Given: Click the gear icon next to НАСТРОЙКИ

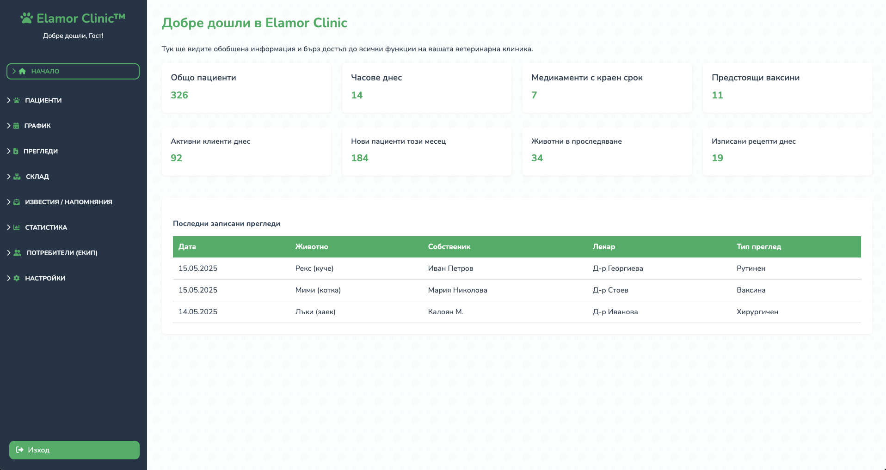Looking at the screenshot, I should pyautogui.click(x=17, y=278).
